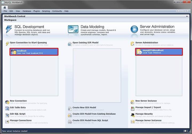Click the Manage Connections icon
This screenshot has height=134, width=192.
7,122
